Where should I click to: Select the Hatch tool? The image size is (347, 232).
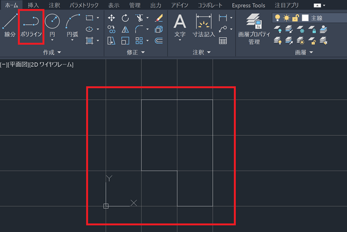(x=89, y=41)
